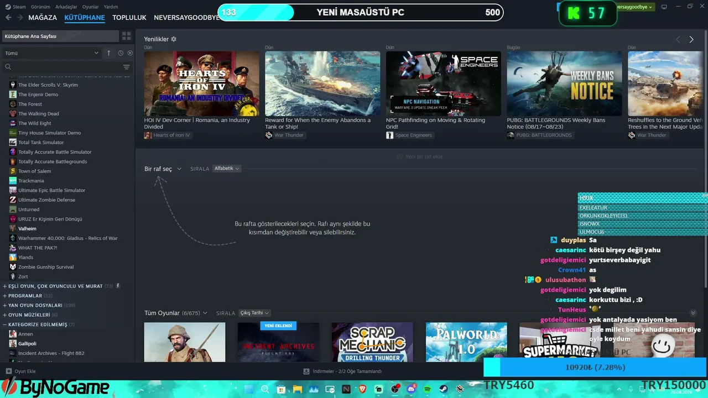
Task: Select the Valheim game icon
Action: click(x=13, y=228)
